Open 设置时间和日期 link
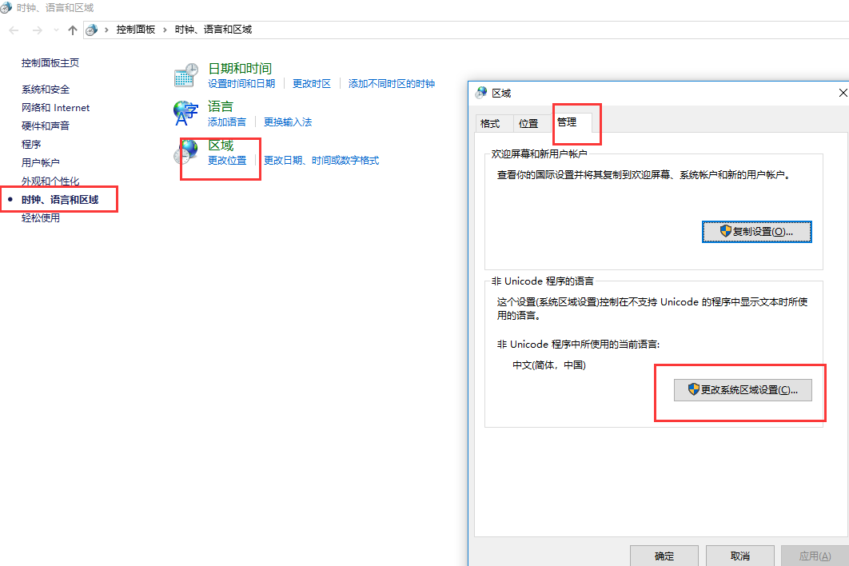 241,83
